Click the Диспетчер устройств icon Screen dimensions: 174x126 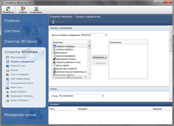(x=54, y=69)
